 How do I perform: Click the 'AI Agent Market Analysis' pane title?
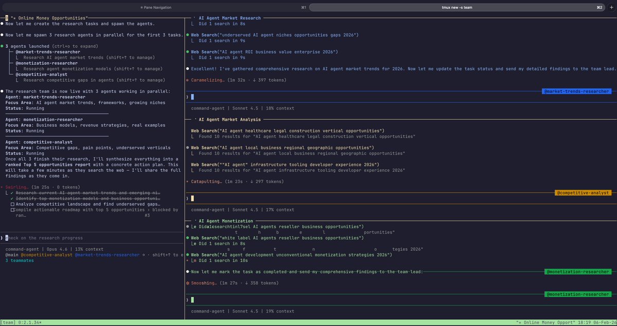[x=230, y=119]
